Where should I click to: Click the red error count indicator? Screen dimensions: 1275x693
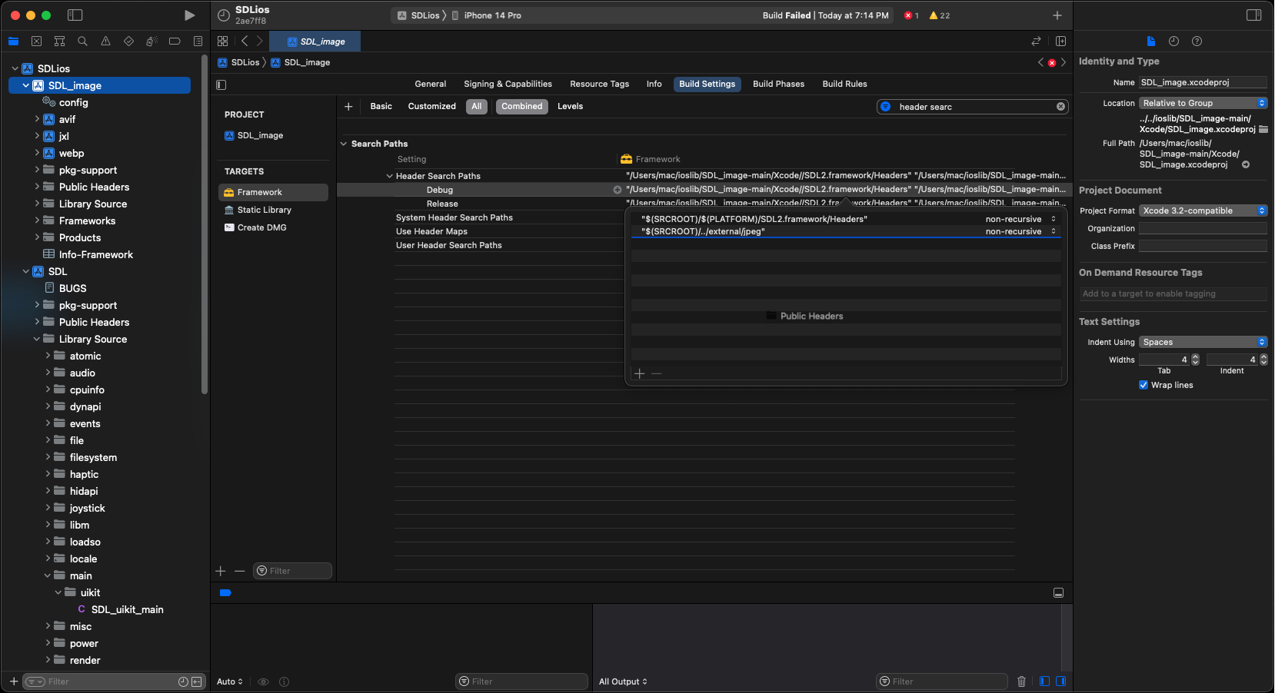[x=911, y=15]
